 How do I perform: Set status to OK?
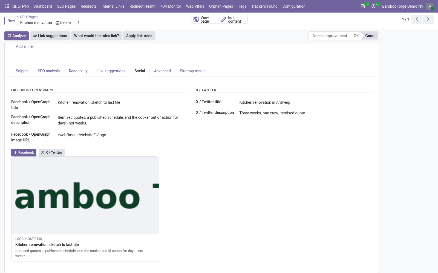click(356, 36)
